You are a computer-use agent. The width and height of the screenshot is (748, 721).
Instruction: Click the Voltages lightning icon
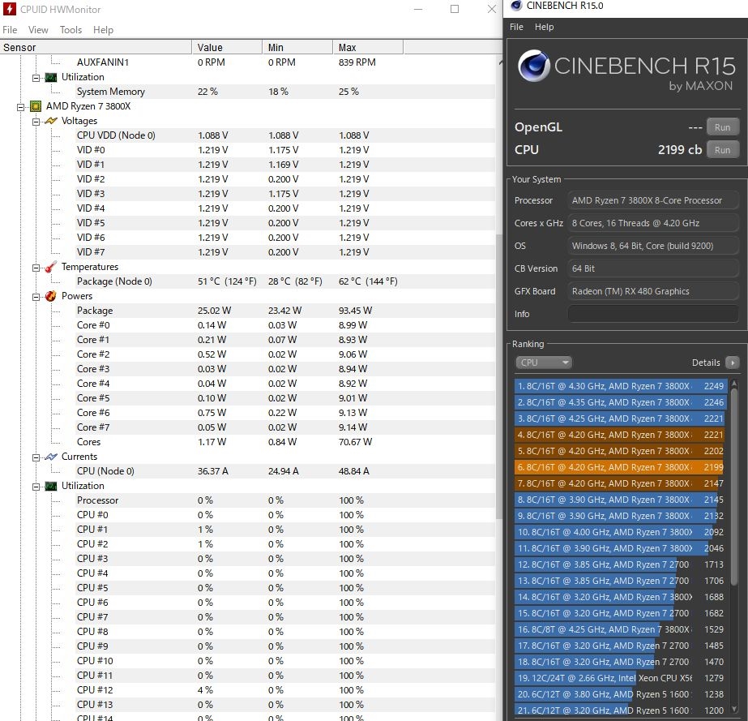tap(50, 121)
